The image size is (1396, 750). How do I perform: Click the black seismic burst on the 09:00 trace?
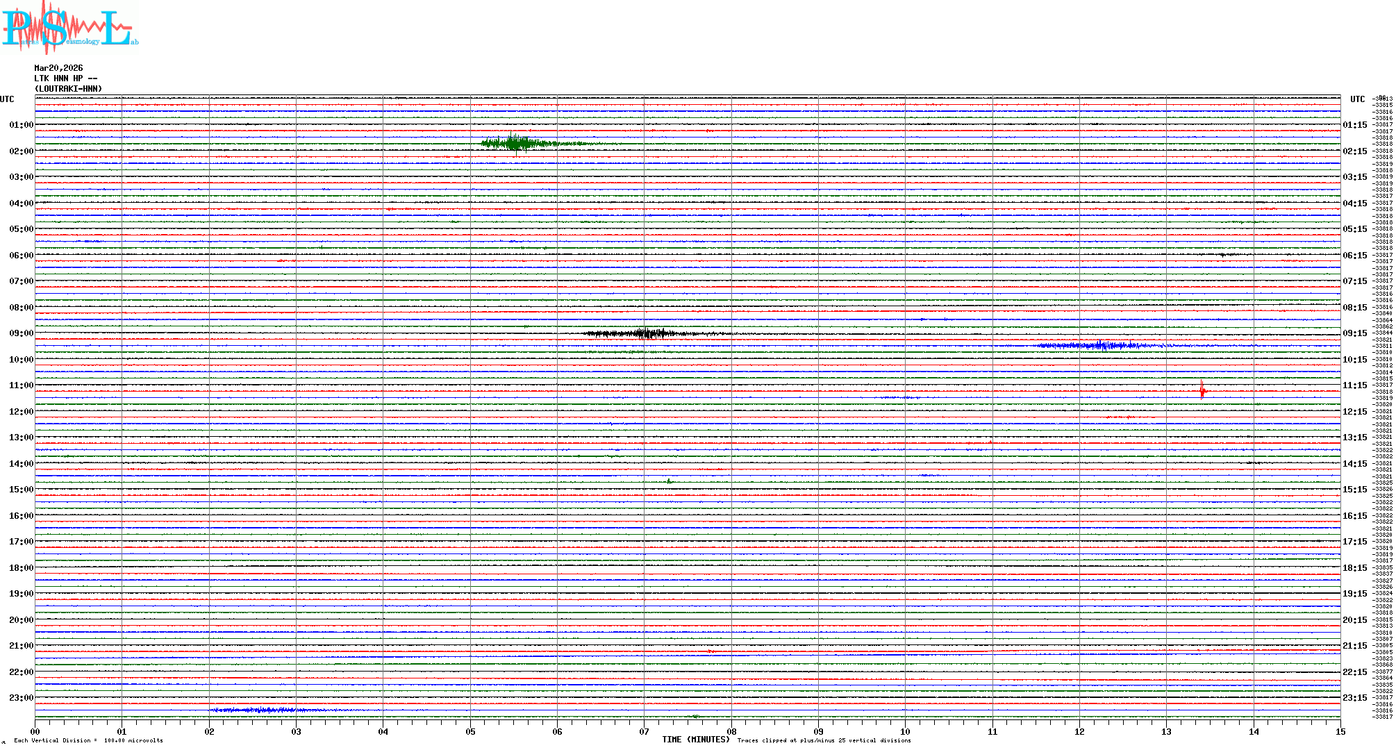(x=646, y=333)
